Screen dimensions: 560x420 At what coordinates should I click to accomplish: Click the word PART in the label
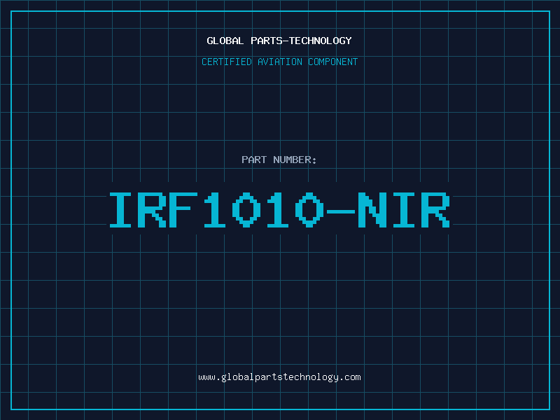253,160
